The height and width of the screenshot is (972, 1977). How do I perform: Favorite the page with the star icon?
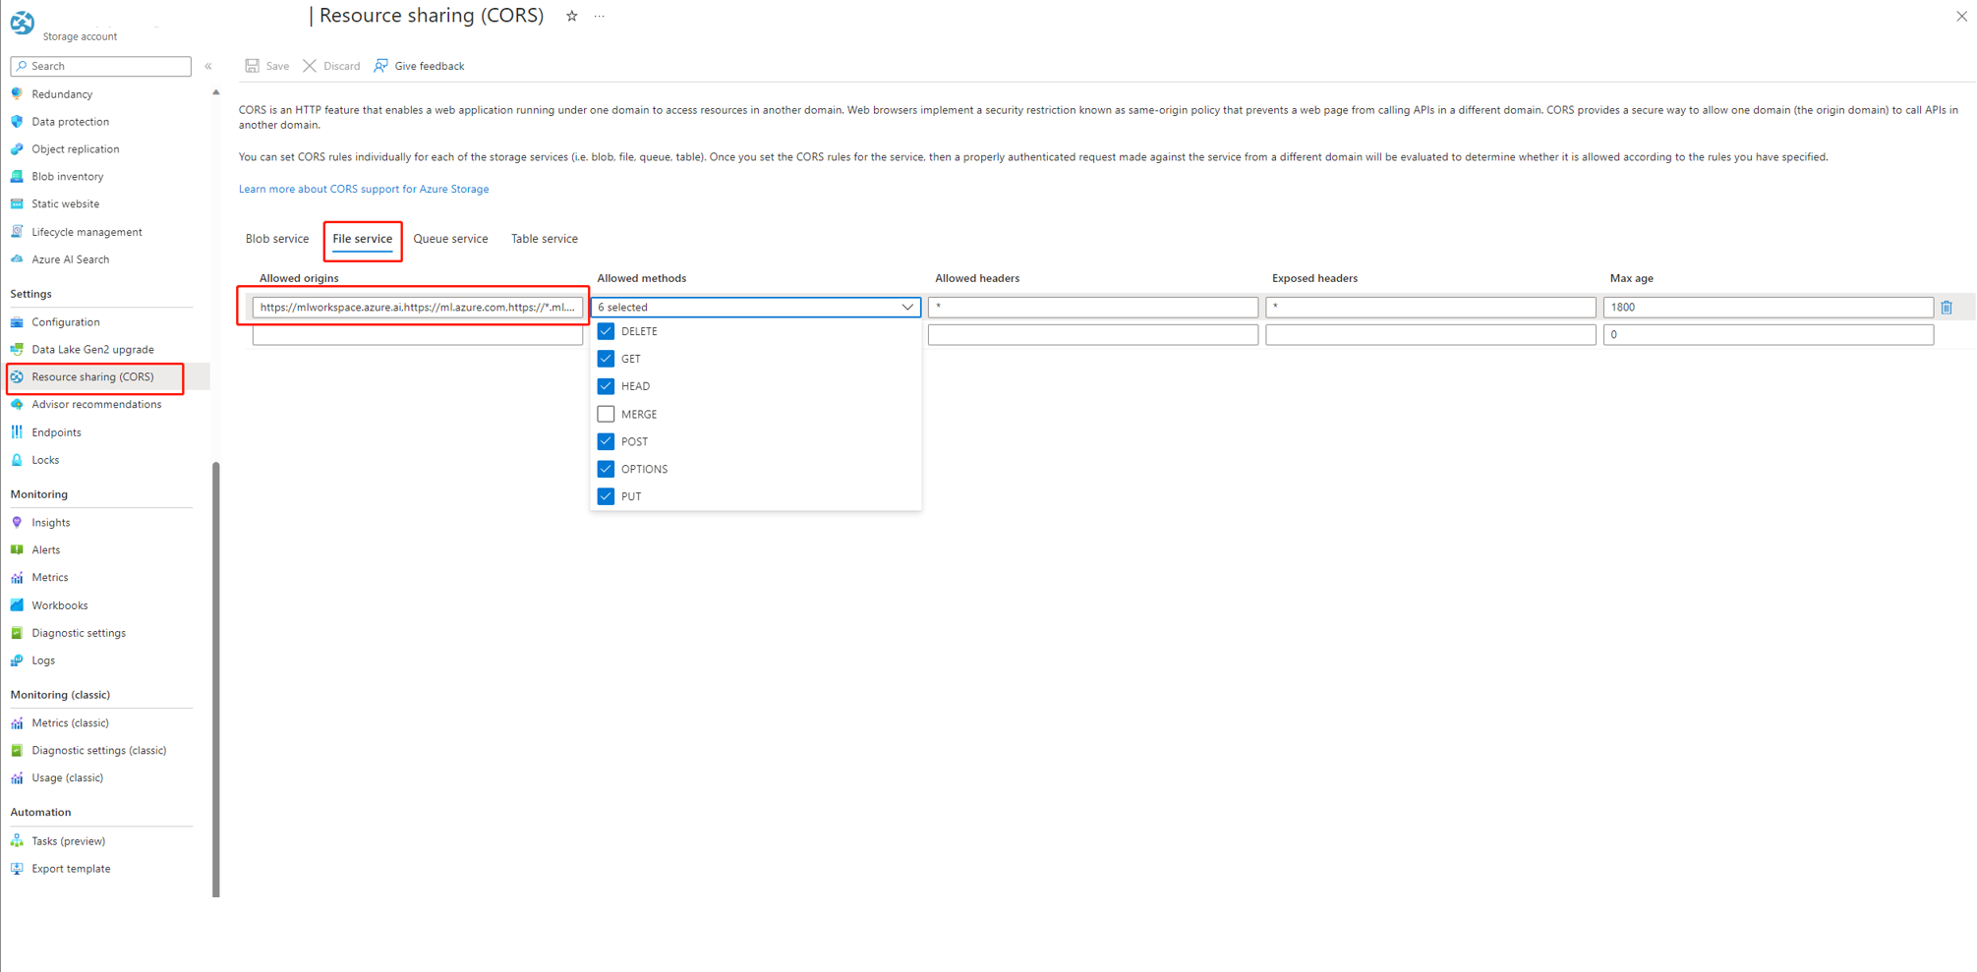[571, 16]
